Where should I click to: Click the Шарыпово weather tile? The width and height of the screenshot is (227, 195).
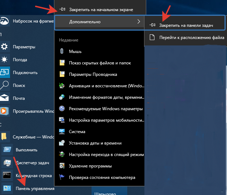[109, 191]
